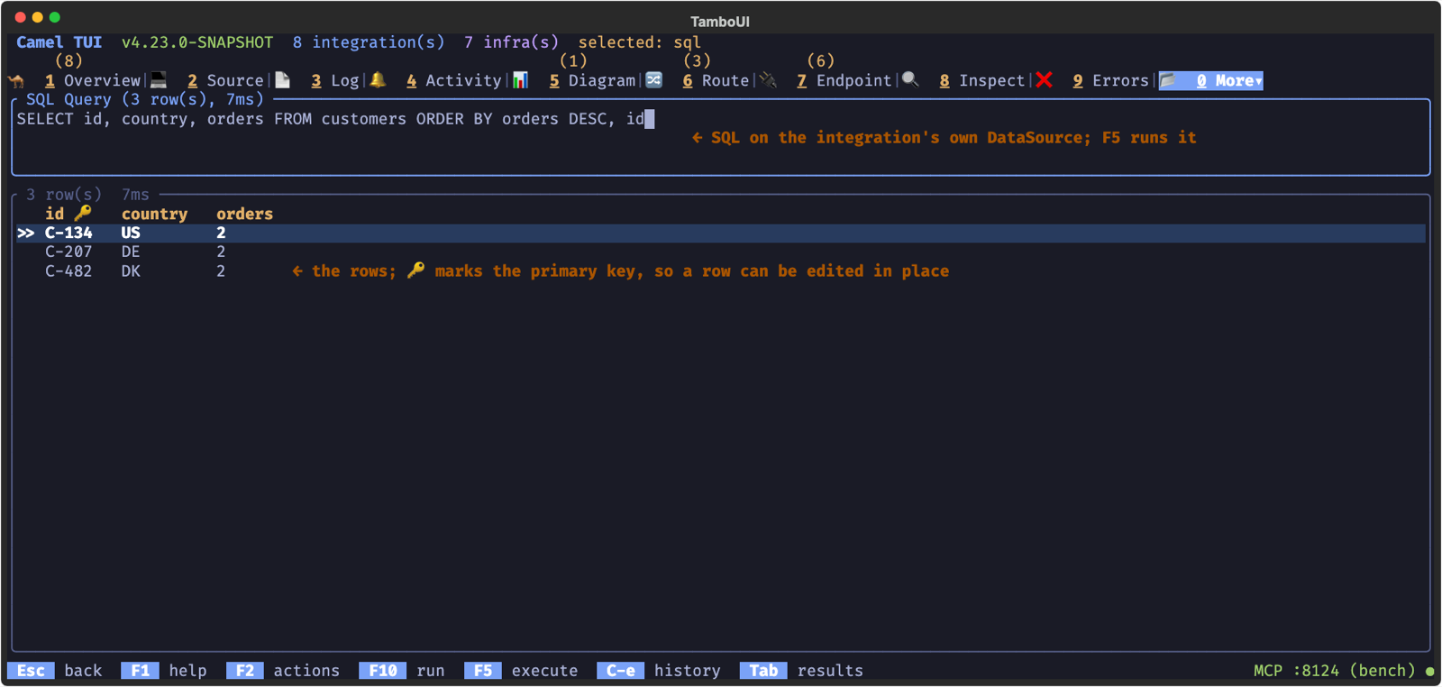Click the '8 integration(s)' header text

coord(369,42)
